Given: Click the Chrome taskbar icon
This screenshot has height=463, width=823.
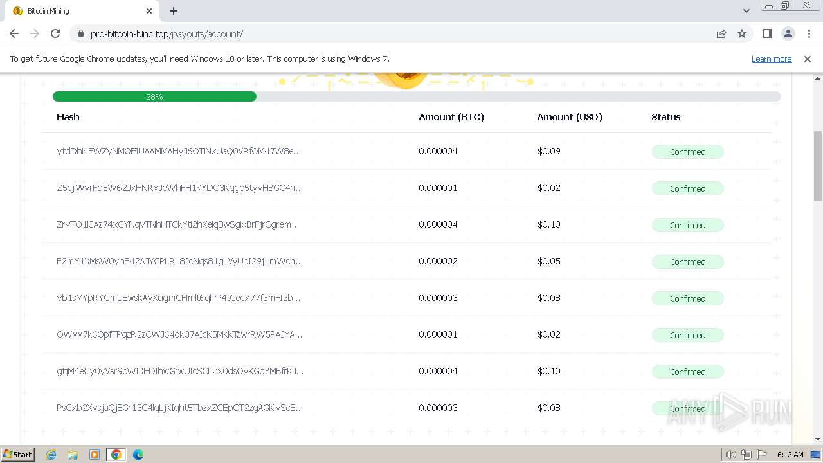Looking at the screenshot, I should (116, 455).
